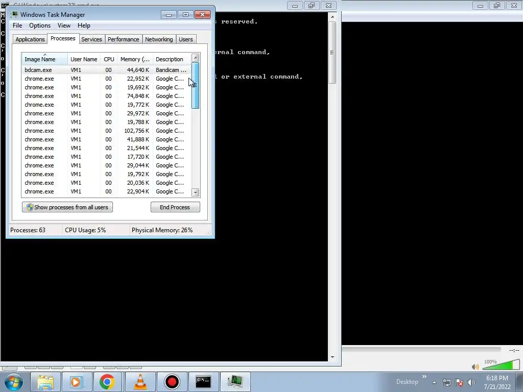The width and height of the screenshot is (523, 392).
Task: Select the Processes tab
Action: coord(63,38)
